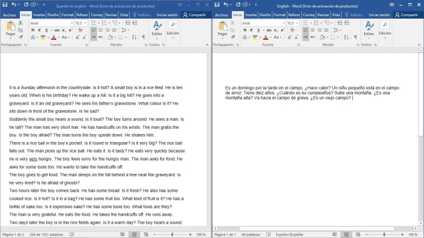The width and height of the screenshot is (424, 238).
Task: Sort paragraphs in English window
Action: tap(347, 37)
